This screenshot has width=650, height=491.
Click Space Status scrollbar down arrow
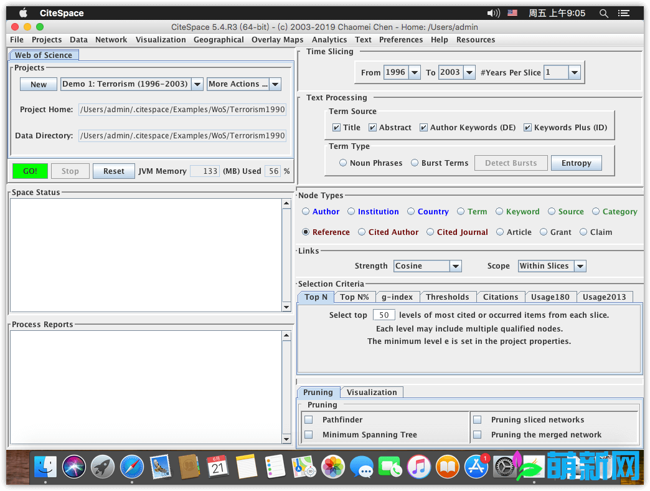[286, 307]
